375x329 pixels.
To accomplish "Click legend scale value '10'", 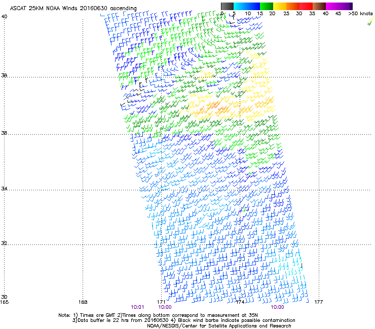I will 248,14.
